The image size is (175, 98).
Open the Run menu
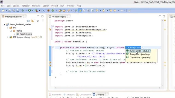(x=62, y=6)
